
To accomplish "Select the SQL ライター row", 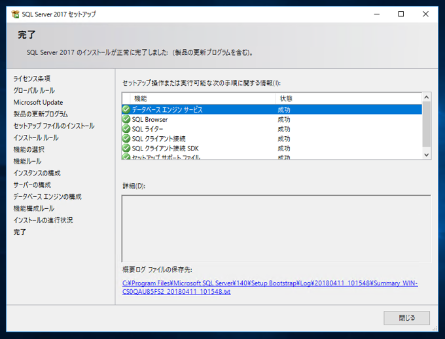I will click(272, 129).
